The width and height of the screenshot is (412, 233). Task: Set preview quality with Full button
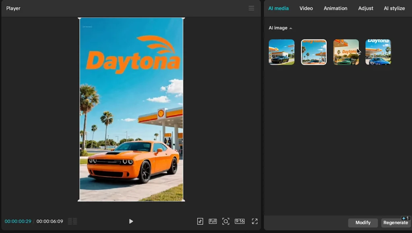pos(212,221)
